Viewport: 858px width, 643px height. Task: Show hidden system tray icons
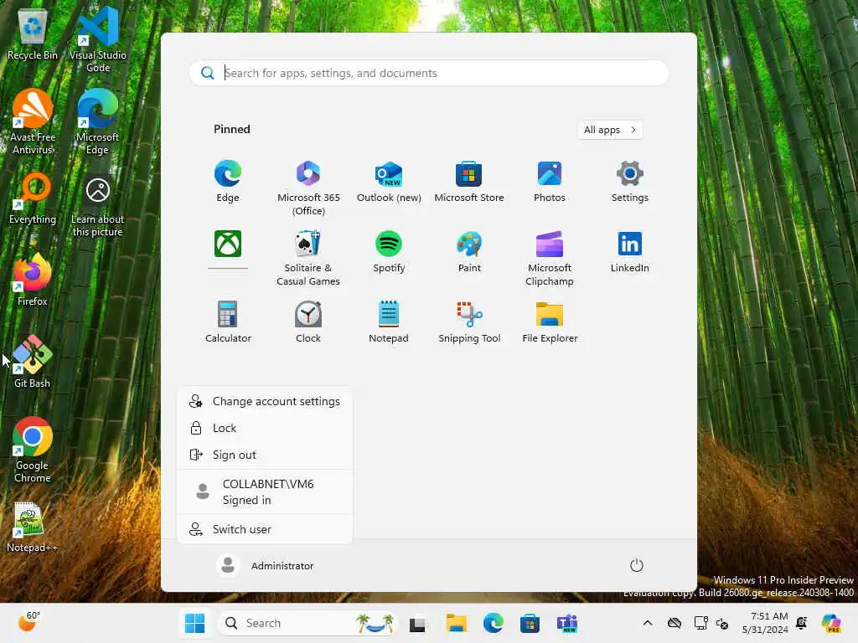point(648,623)
